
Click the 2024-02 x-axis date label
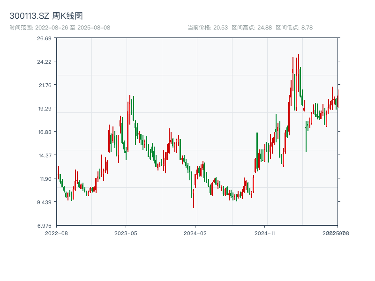pyautogui.click(x=195, y=233)
